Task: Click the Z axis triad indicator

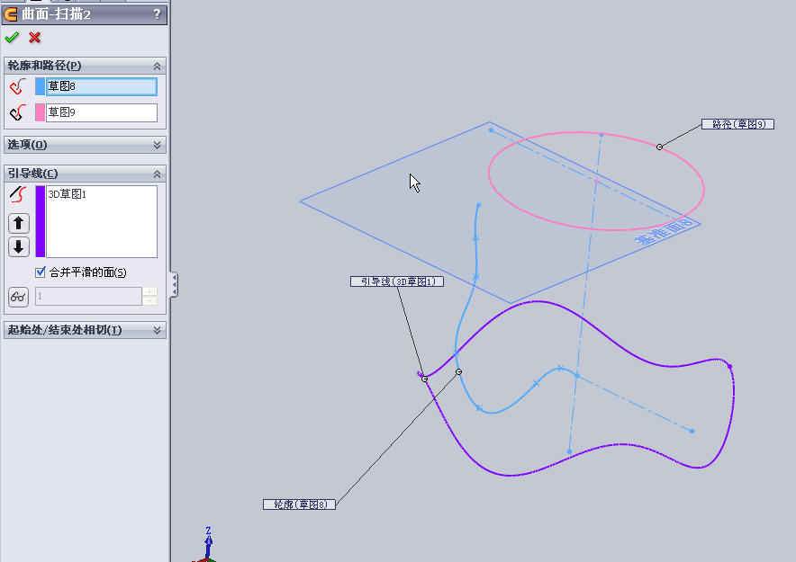Action: (x=208, y=543)
